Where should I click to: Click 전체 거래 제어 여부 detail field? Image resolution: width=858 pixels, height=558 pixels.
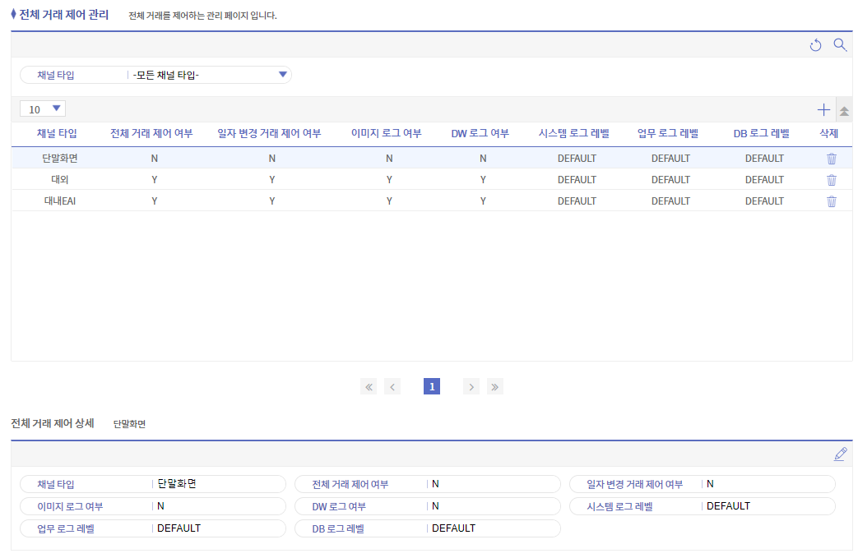coord(428,484)
